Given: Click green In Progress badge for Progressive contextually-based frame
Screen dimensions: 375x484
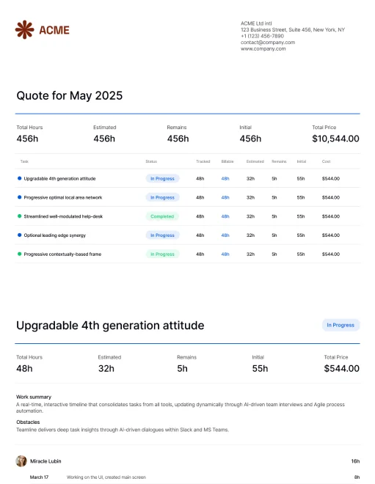Looking at the screenshot, I should (x=162, y=254).
